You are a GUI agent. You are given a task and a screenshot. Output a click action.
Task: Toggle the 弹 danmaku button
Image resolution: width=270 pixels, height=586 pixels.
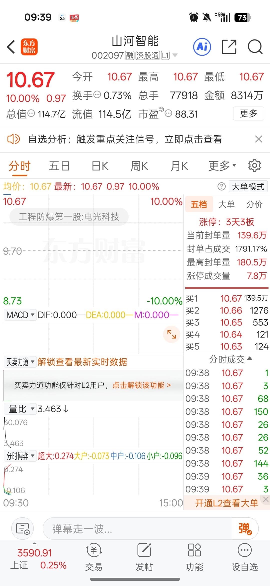pyautogui.click(x=245, y=529)
